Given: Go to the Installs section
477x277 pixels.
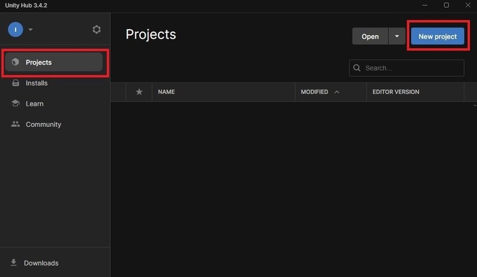Looking at the screenshot, I should [36, 83].
